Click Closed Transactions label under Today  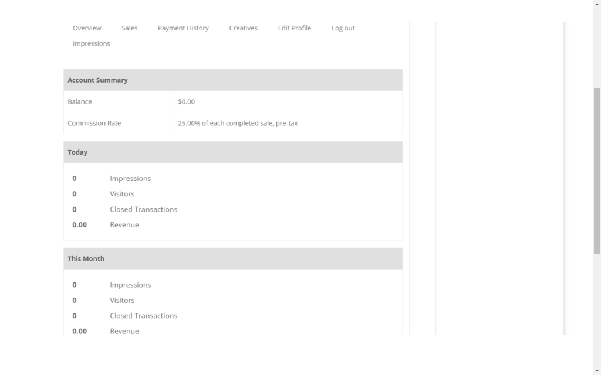[144, 209]
